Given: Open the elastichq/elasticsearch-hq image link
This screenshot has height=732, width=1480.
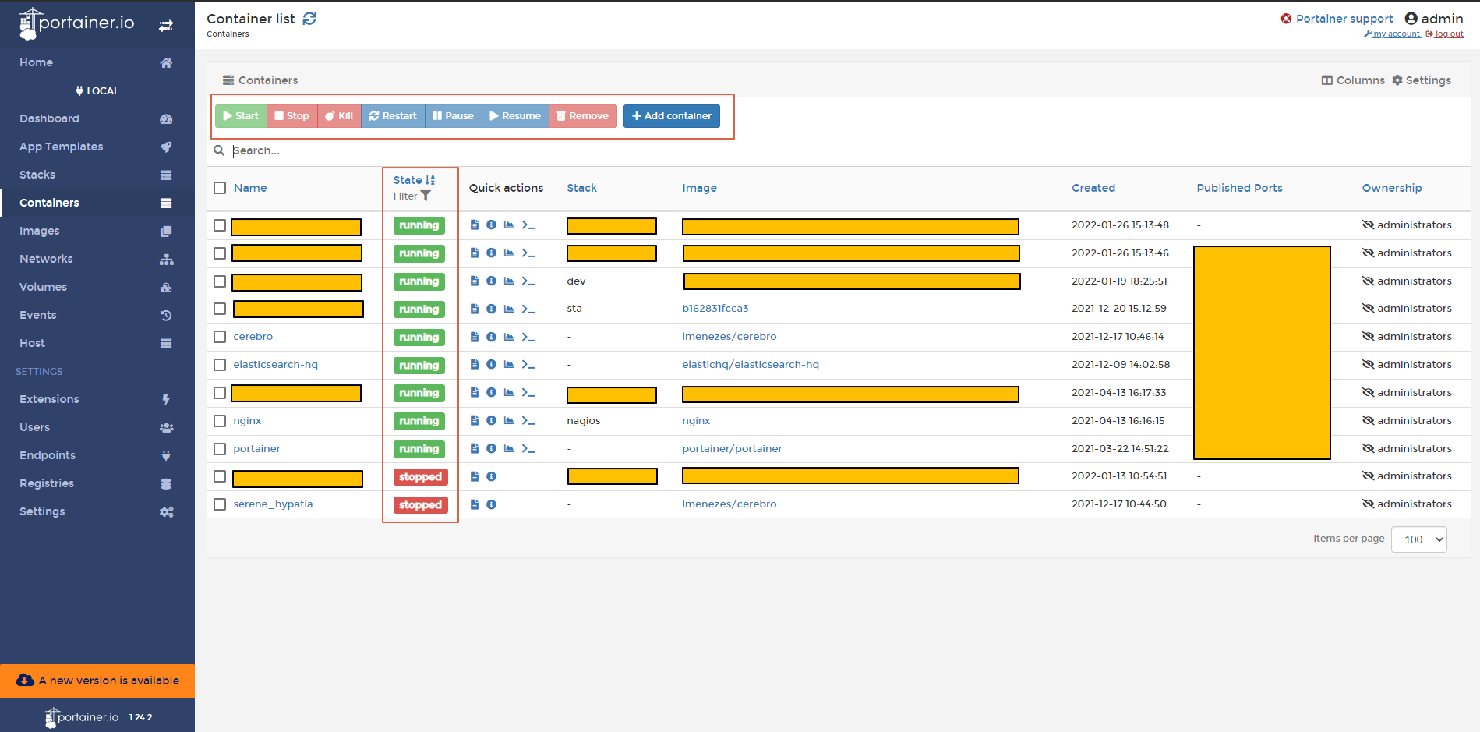Looking at the screenshot, I should (x=751, y=365).
